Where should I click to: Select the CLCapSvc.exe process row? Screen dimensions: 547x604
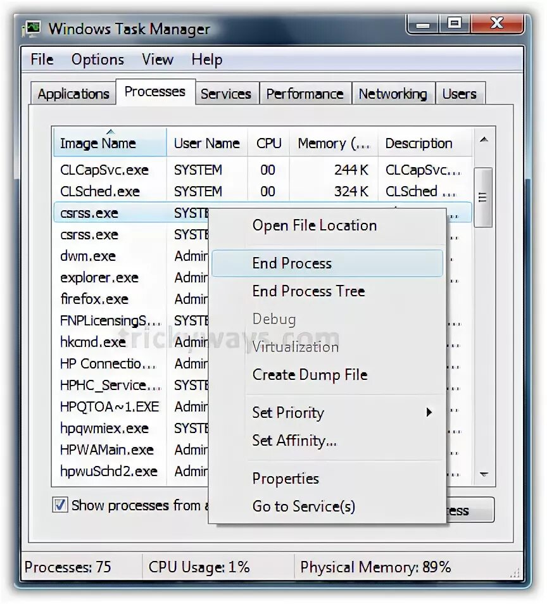263,170
